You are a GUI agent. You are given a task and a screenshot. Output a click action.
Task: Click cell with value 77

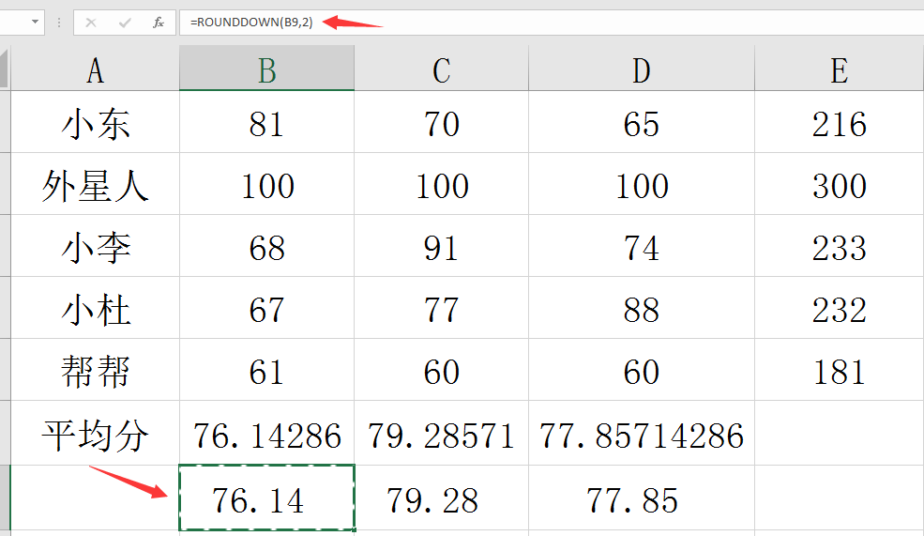pyautogui.click(x=442, y=308)
